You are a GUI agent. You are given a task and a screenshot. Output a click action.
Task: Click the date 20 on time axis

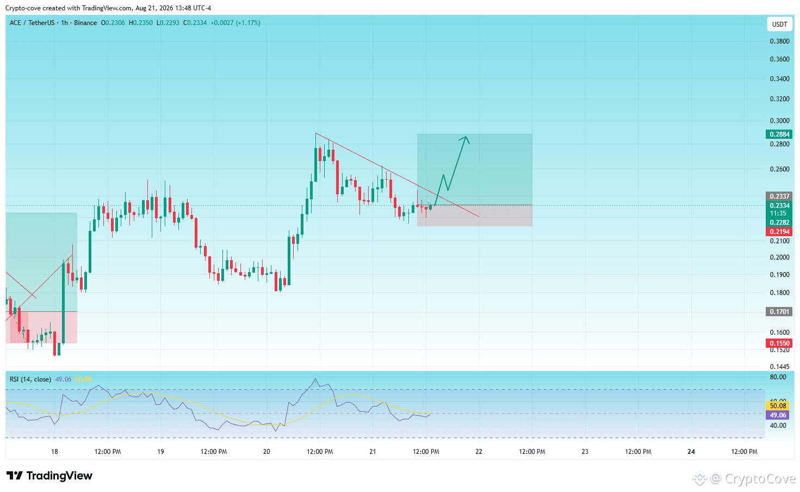pos(266,452)
